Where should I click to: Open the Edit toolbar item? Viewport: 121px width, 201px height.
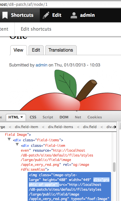pyautogui.click(x=52, y=15)
